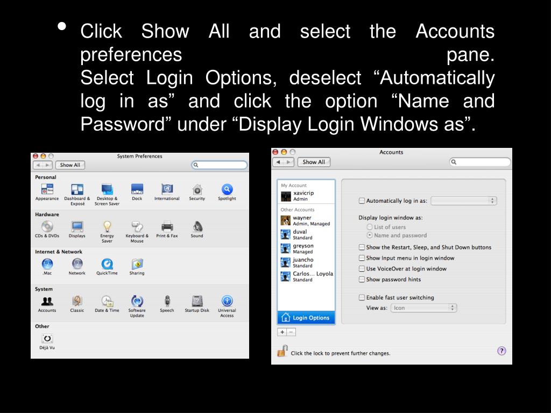Add a new account with plus button
The width and height of the screenshot is (551, 413).
tap(282, 332)
